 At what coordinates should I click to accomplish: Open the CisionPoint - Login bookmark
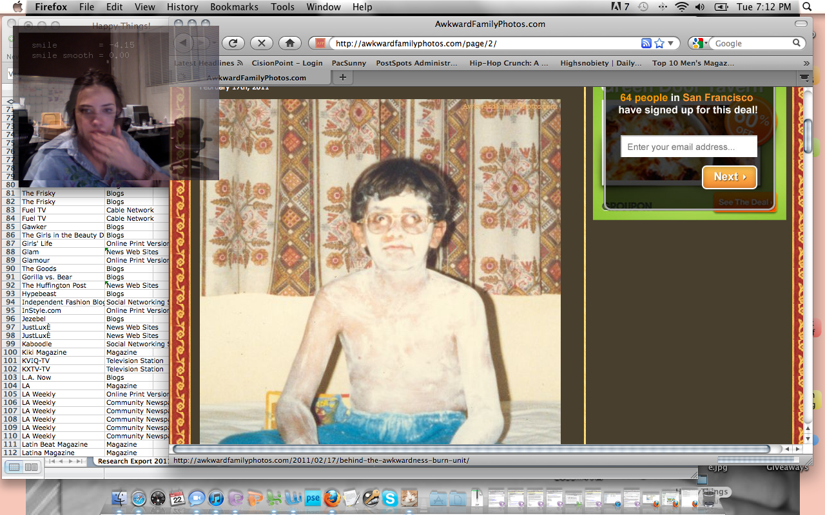tap(287, 63)
